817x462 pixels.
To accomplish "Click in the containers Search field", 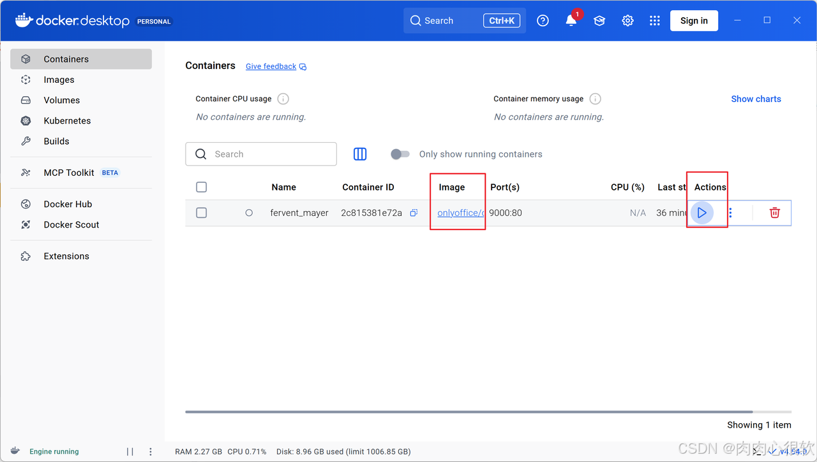I will [261, 154].
